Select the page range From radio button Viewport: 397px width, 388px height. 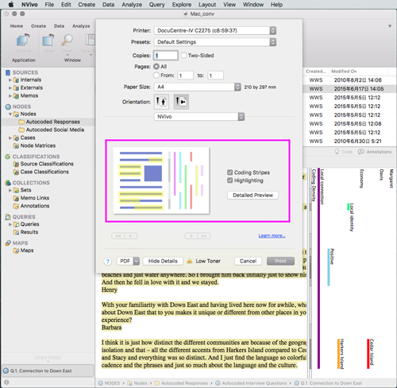tap(156, 76)
